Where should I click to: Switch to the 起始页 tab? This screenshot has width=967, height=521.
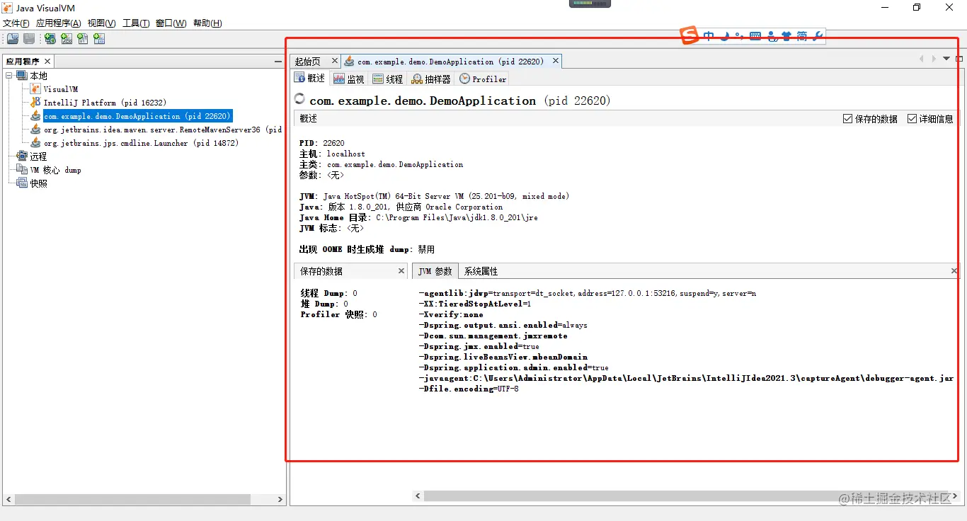pyautogui.click(x=308, y=62)
